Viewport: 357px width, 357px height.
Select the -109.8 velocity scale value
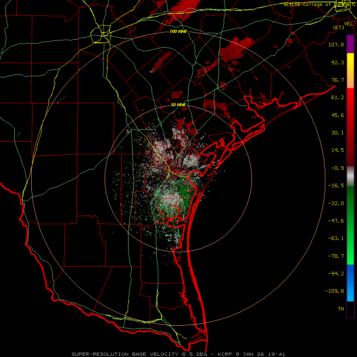(x=334, y=291)
